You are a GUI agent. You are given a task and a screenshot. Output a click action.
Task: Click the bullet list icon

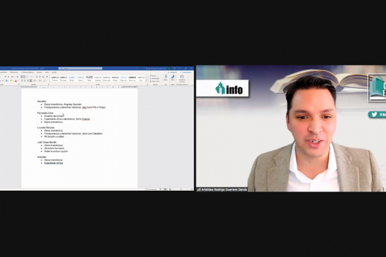[23, 76]
